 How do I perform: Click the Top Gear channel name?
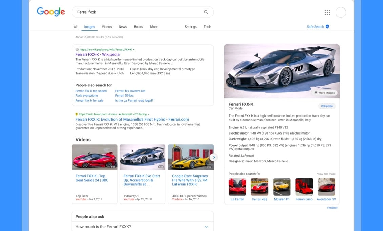(82, 196)
